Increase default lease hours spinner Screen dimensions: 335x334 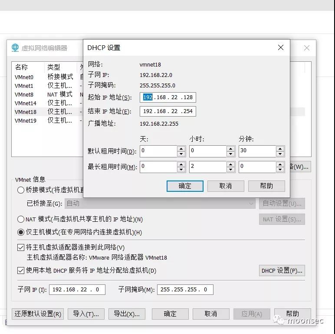click(230, 149)
